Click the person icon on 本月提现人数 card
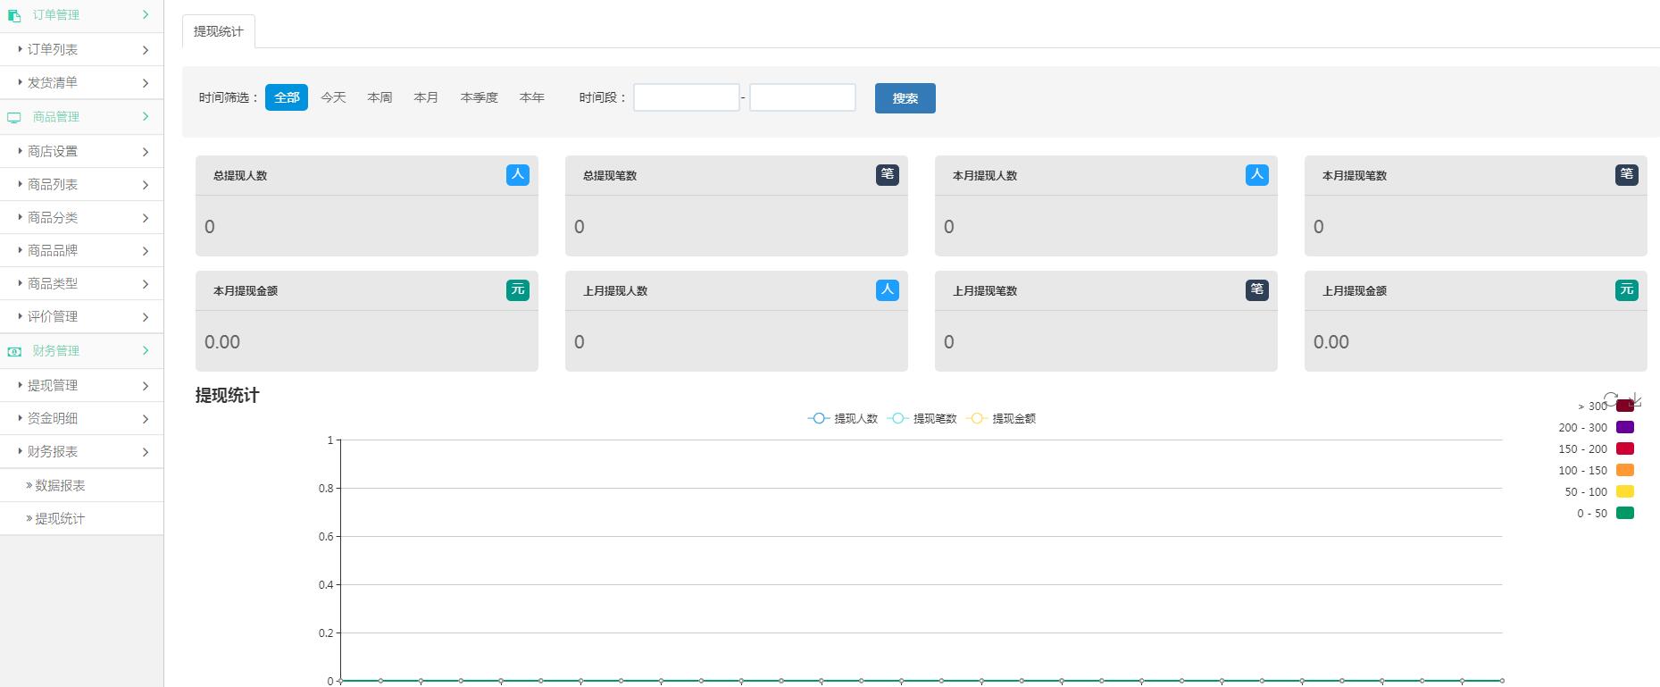Viewport: 1660px width, 687px height. click(x=1257, y=175)
